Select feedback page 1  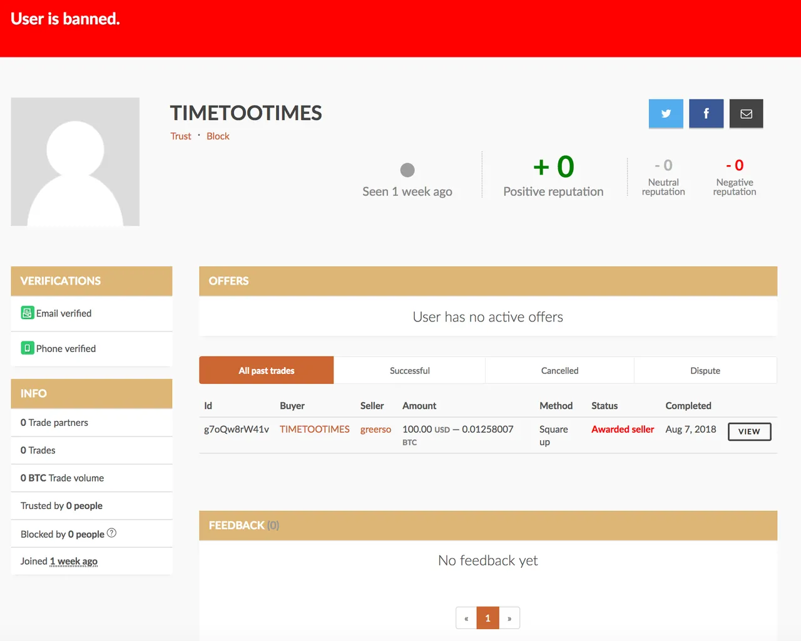pos(487,618)
